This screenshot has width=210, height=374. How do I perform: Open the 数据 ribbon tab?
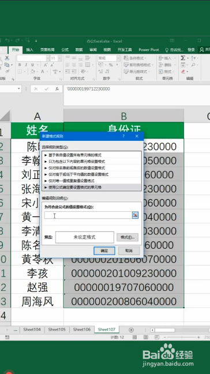[79, 50]
